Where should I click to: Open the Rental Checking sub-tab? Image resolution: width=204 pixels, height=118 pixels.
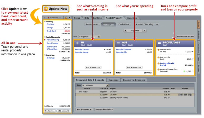(x=145, y=24)
